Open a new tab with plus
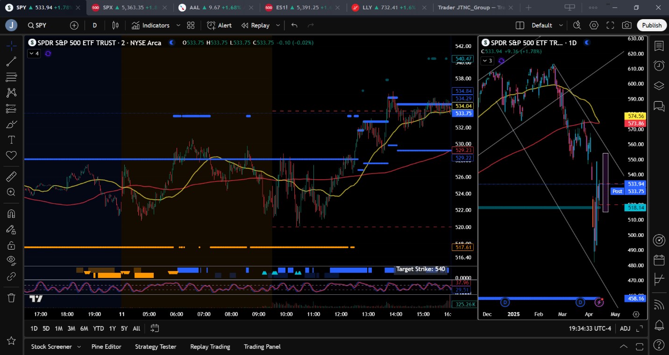The height and width of the screenshot is (355, 669). [x=528, y=7]
